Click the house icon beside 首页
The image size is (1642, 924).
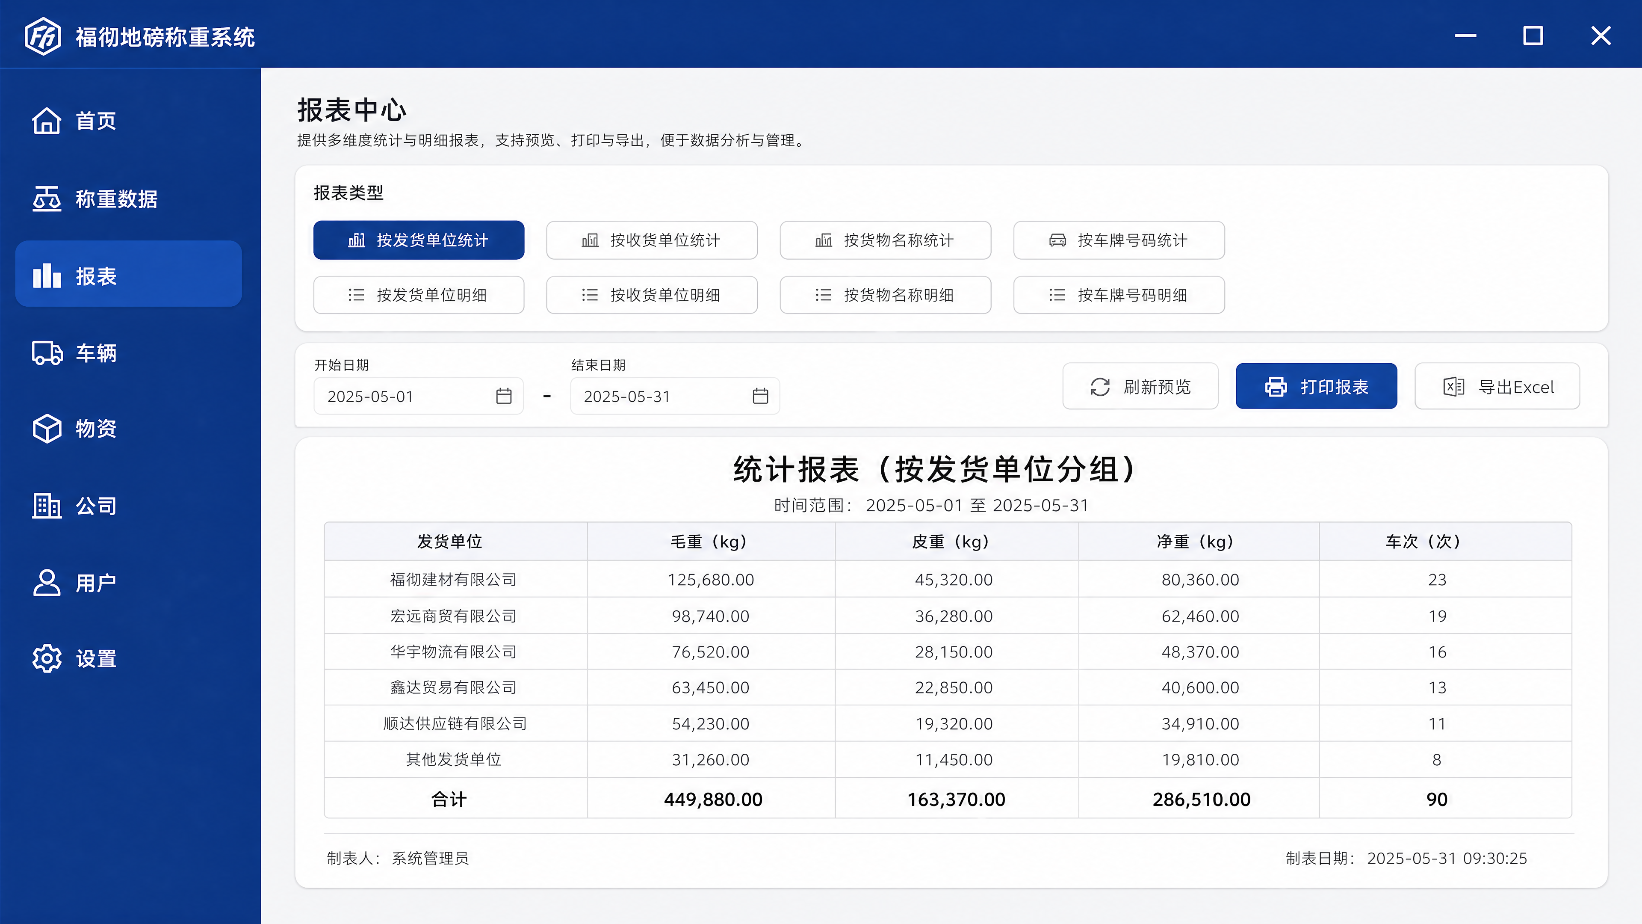[47, 121]
